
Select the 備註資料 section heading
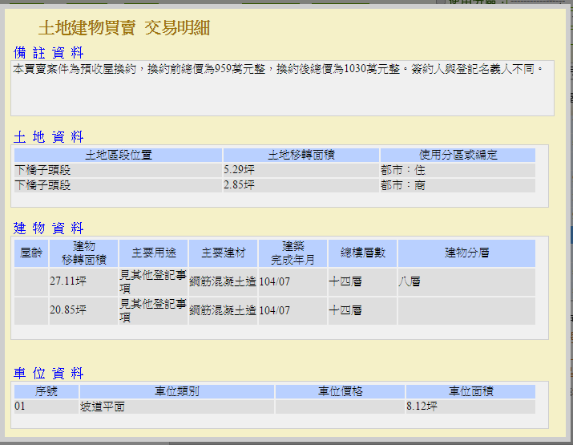tap(49, 53)
